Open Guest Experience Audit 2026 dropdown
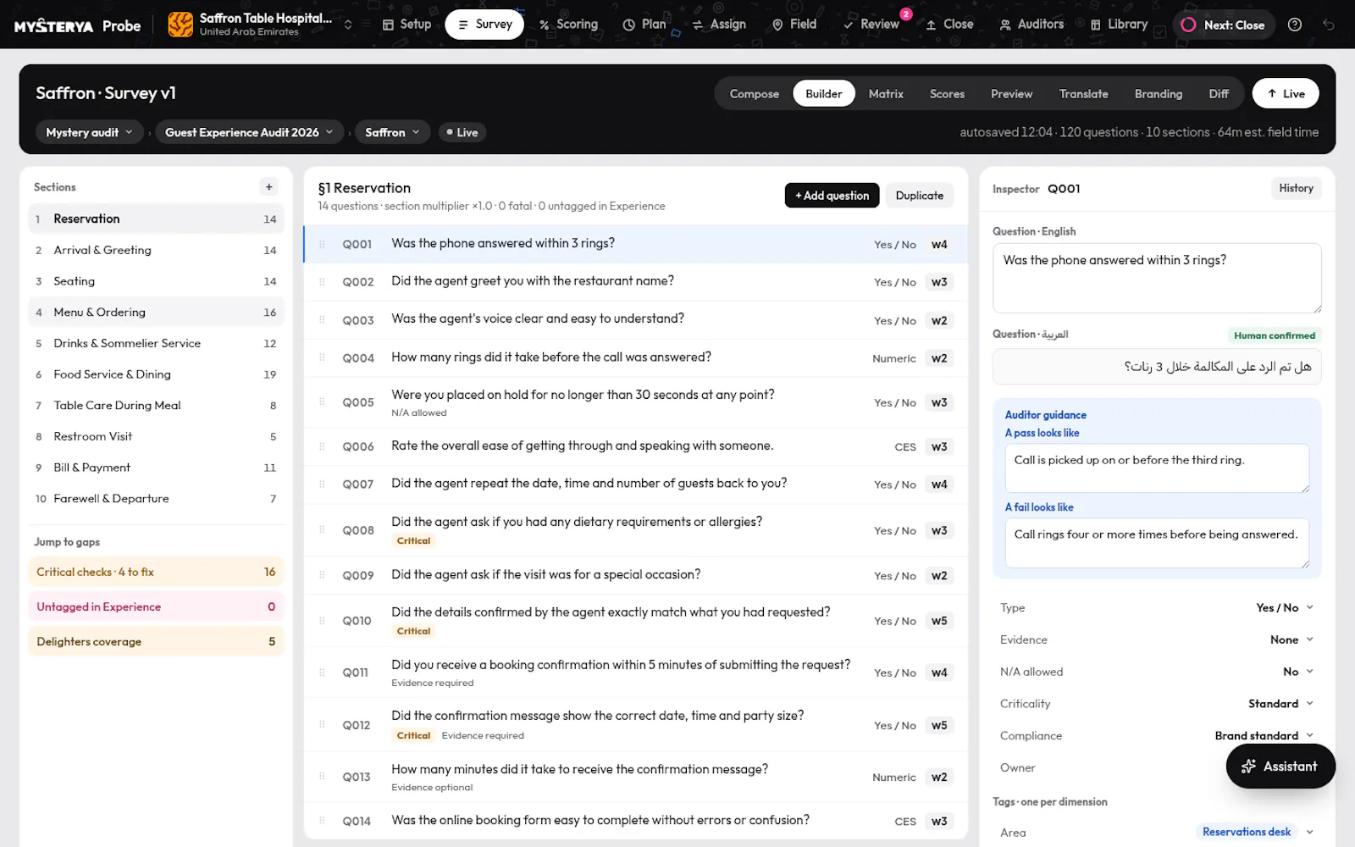Image resolution: width=1355 pixels, height=847 pixels. tap(250, 132)
